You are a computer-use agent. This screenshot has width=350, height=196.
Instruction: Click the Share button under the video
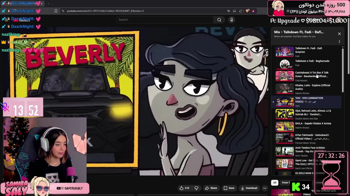tap(211, 188)
